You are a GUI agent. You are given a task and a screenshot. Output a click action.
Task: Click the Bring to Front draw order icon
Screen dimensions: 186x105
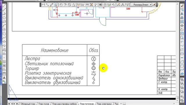tap(182, 80)
